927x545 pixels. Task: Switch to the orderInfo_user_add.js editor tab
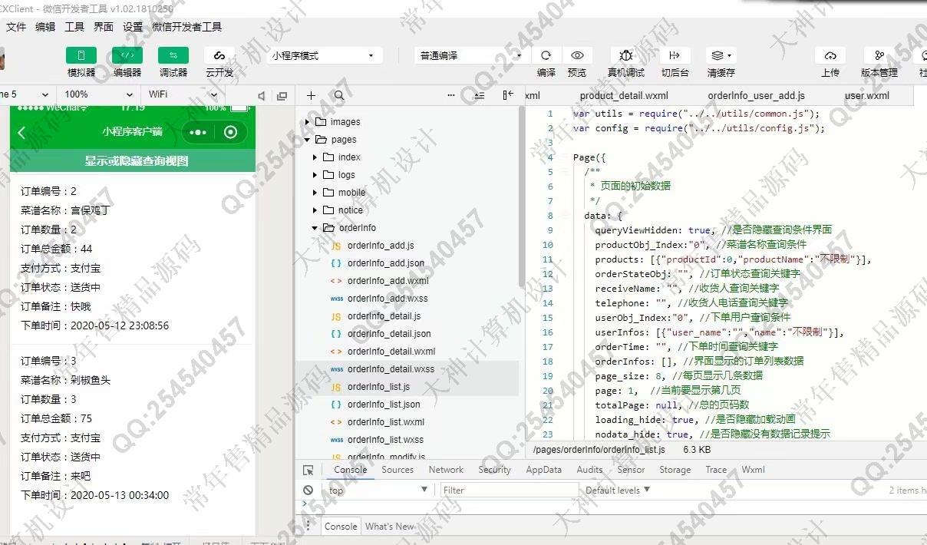pos(757,96)
